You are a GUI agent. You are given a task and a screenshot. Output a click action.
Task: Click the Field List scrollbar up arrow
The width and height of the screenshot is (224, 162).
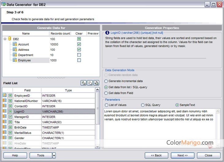point(98,90)
